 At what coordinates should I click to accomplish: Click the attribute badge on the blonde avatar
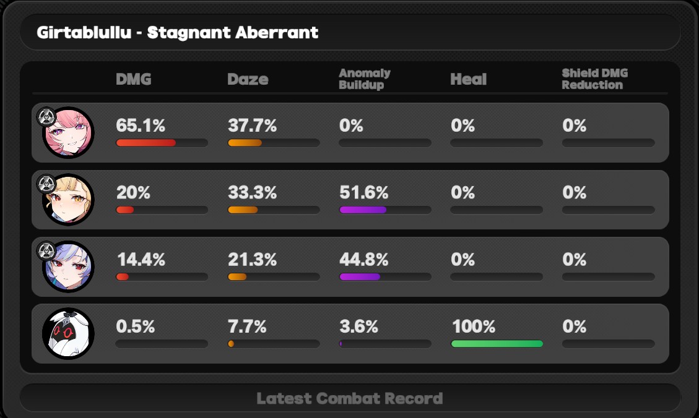click(x=46, y=184)
